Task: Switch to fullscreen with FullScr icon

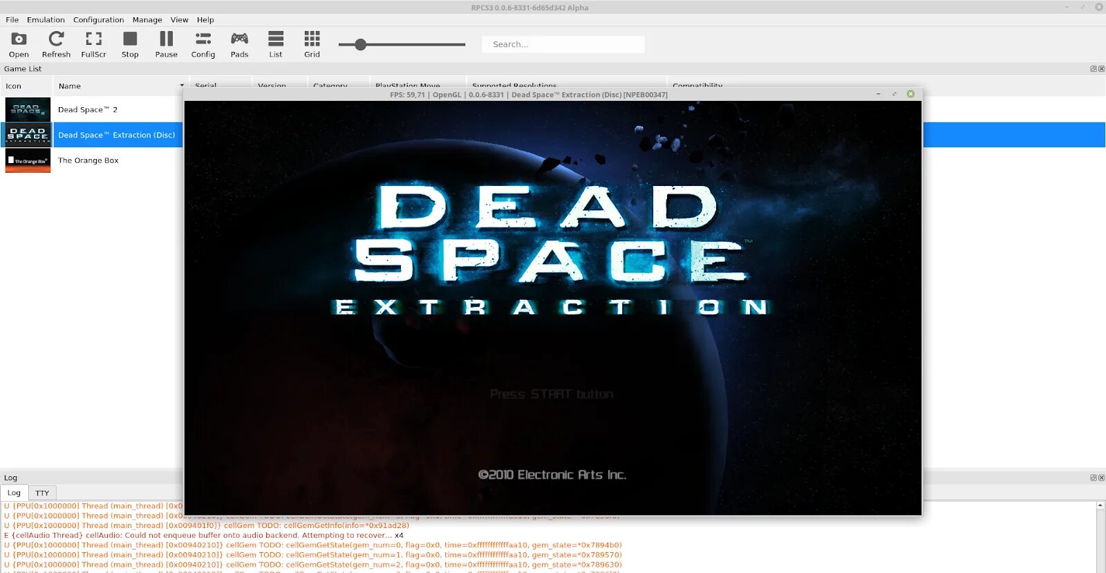Action: pos(93,45)
